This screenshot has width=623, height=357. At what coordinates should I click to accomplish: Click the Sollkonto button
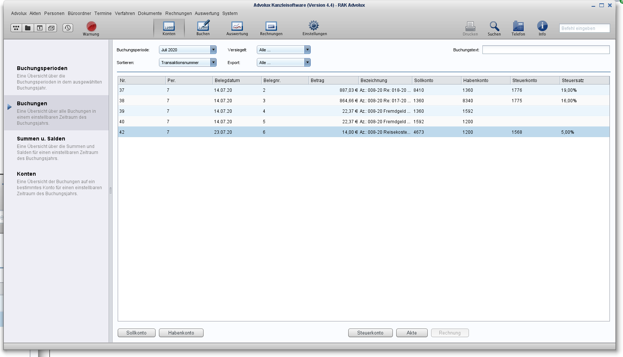(136, 333)
